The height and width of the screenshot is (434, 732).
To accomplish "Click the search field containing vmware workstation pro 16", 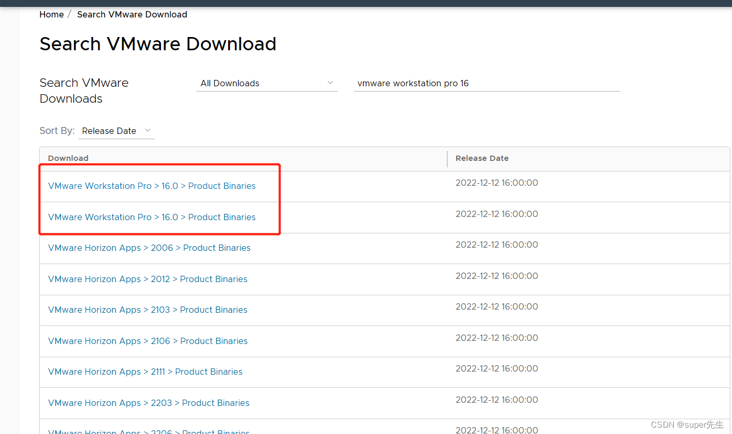I will [486, 83].
